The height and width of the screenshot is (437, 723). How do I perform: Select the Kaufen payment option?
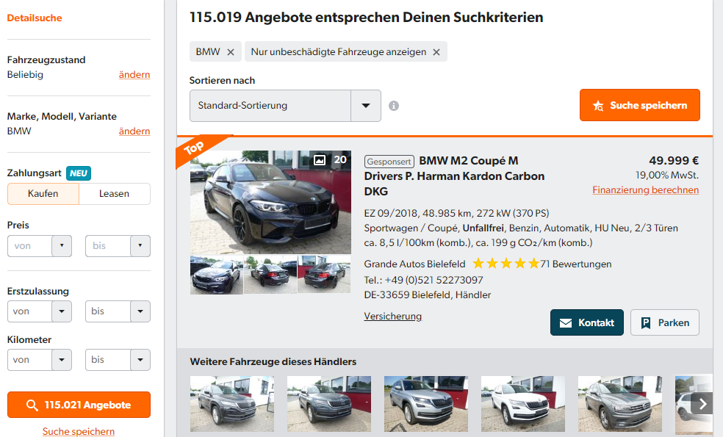point(43,194)
